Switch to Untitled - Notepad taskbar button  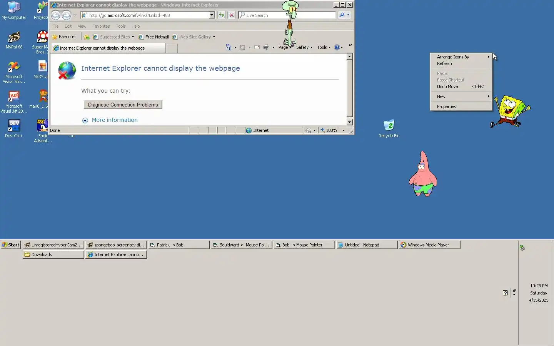[x=367, y=245]
